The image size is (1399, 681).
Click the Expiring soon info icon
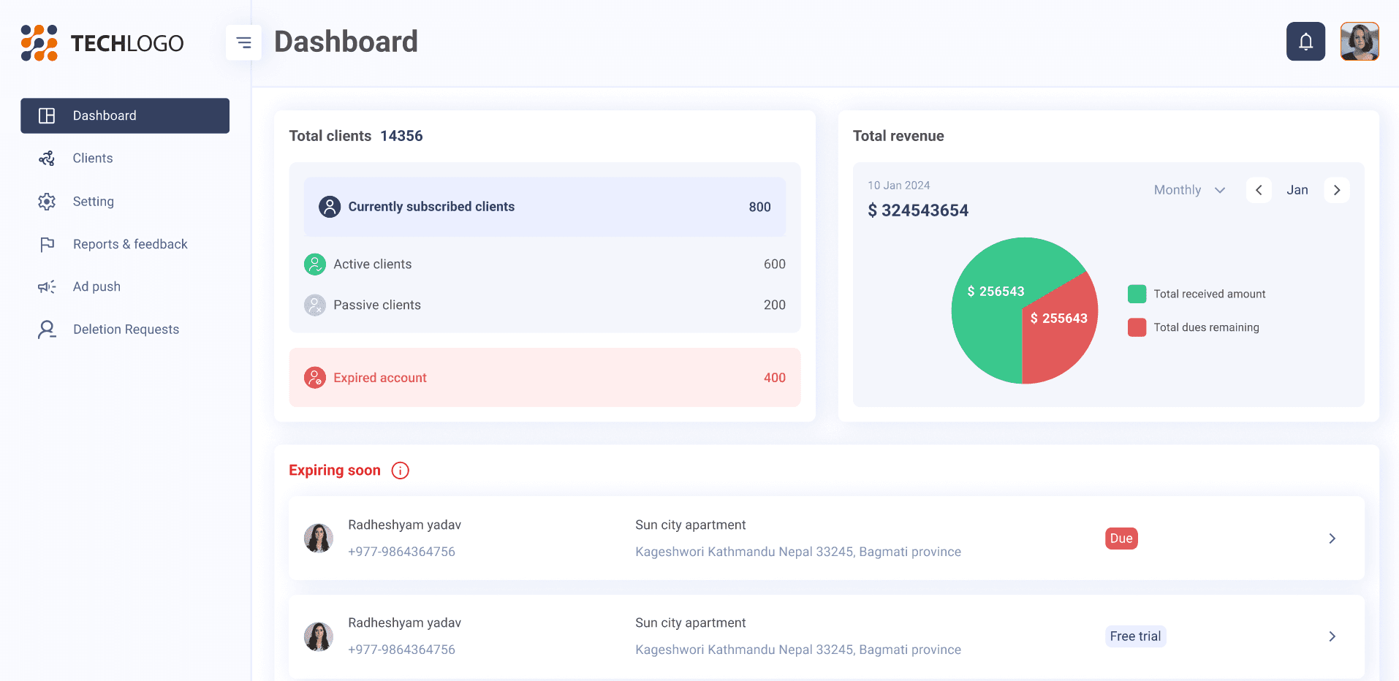400,471
